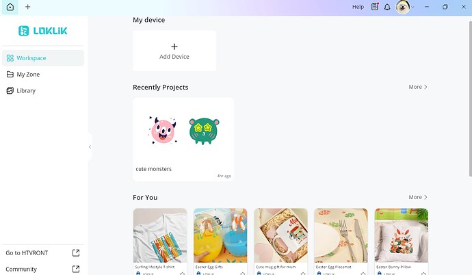
Task: Favorite the Surfing lifestyle T-shirt project
Action: 182,273
